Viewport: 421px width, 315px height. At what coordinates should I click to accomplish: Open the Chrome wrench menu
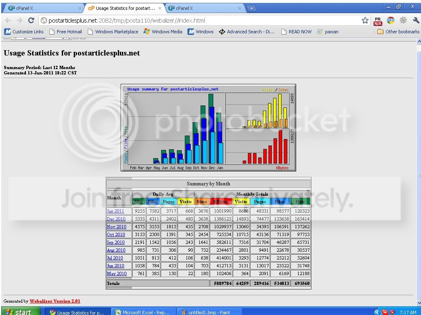click(x=416, y=21)
